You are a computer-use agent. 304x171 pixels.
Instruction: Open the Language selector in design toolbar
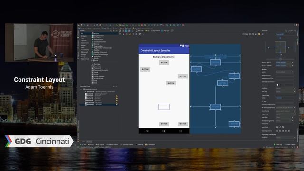[165, 31]
